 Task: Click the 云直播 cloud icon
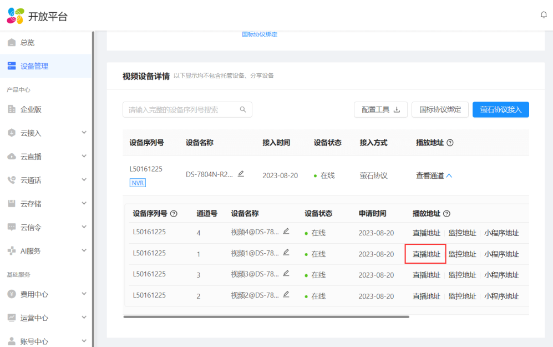[x=12, y=157]
